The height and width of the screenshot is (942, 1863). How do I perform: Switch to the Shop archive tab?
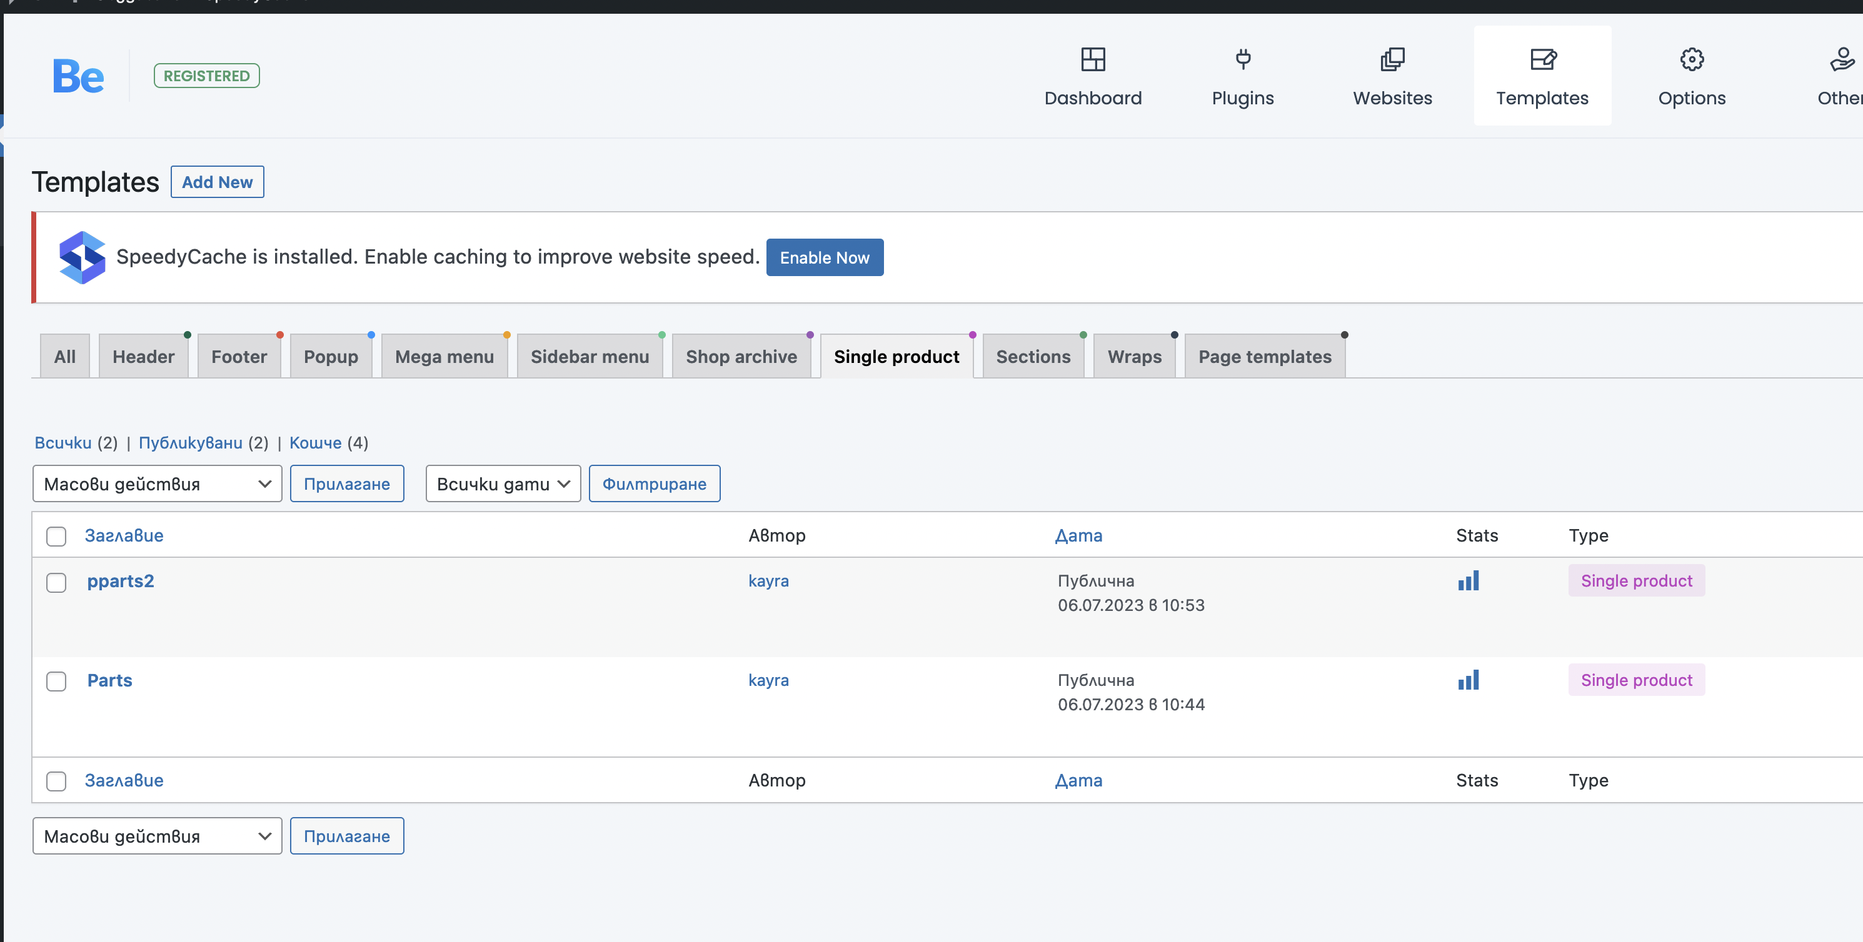point(741,356)
